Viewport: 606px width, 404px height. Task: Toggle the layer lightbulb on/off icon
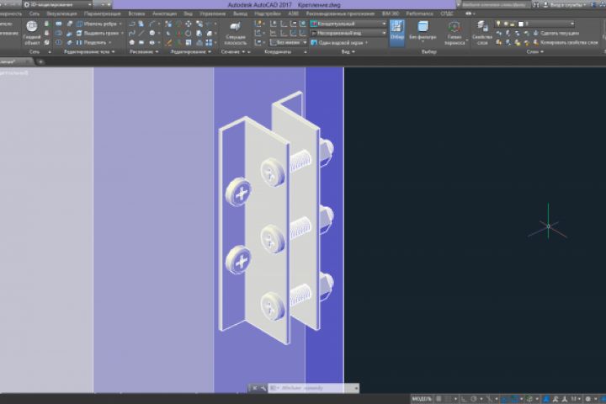click(498, 24)
